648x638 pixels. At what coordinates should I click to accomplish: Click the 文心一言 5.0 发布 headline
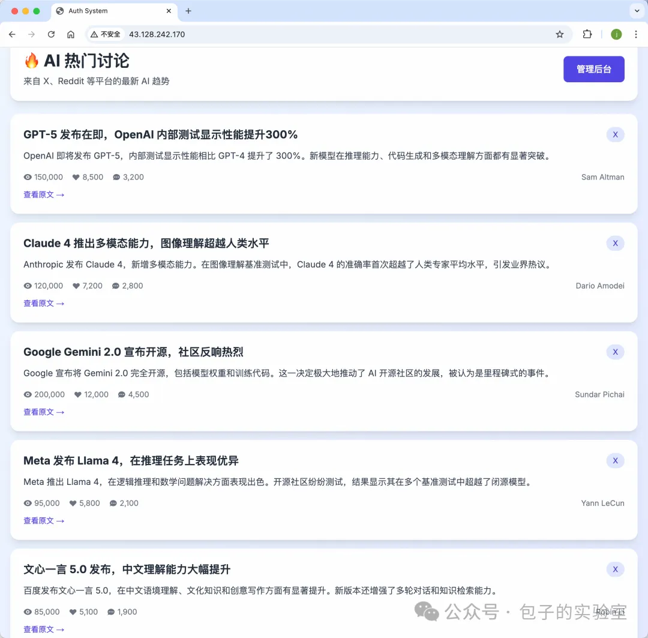[x=127, y=570]
